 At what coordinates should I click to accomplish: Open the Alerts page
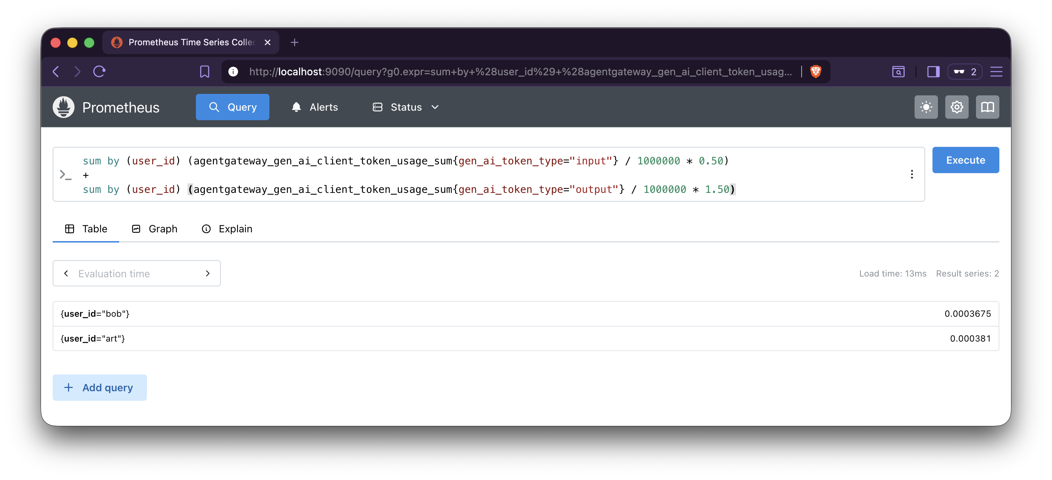(314, 107)
